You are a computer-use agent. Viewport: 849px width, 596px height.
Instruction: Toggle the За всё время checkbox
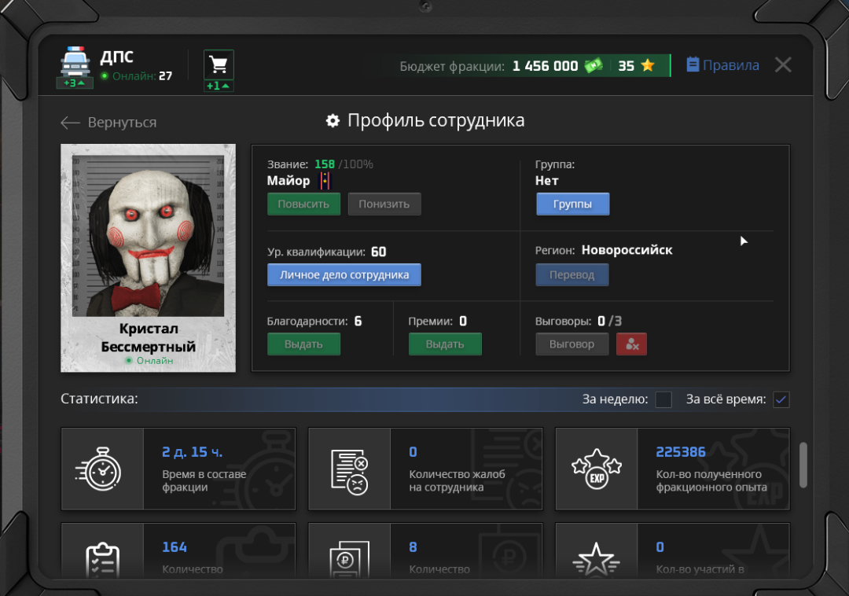(x=781, y=399)
